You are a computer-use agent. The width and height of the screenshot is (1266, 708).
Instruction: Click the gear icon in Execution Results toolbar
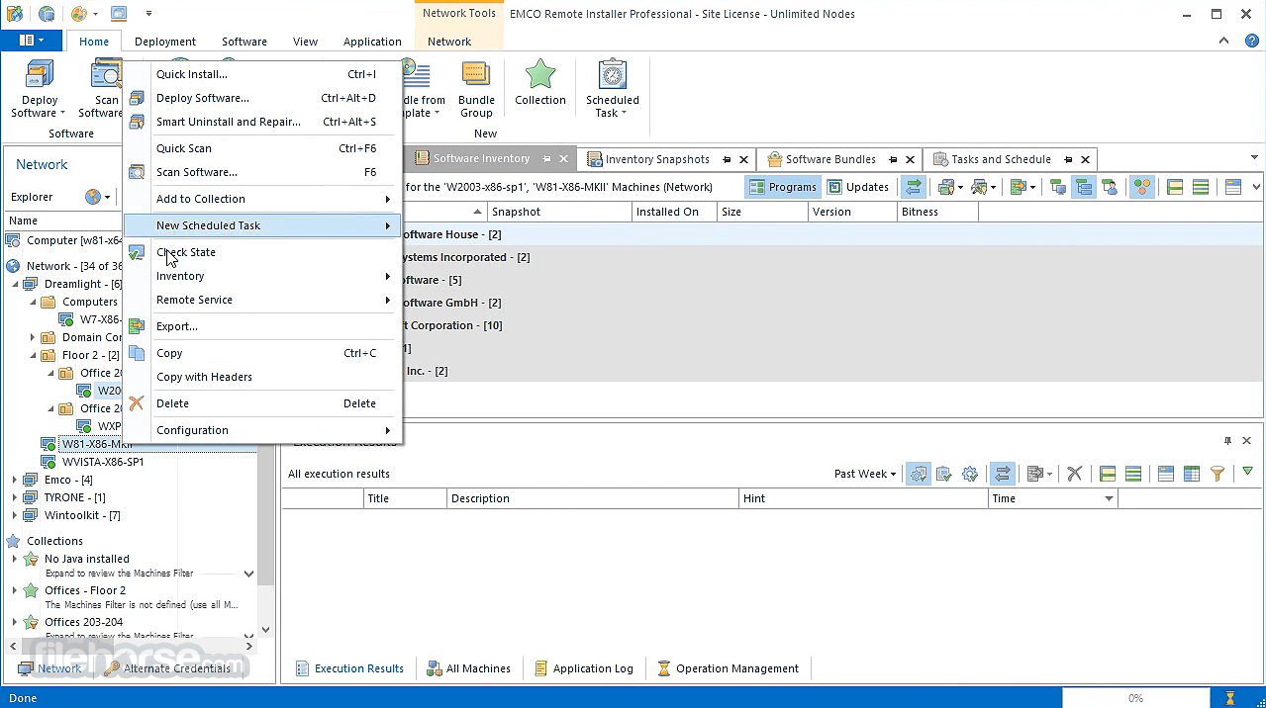(x=970, y=474)
